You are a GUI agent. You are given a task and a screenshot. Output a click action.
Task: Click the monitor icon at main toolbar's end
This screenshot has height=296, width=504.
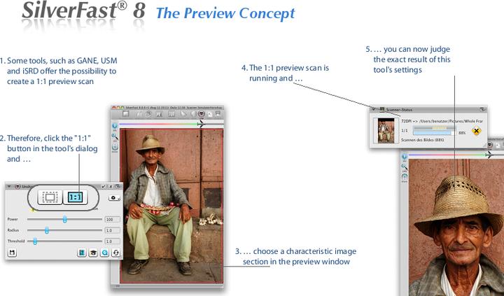[x=218, y=114]
